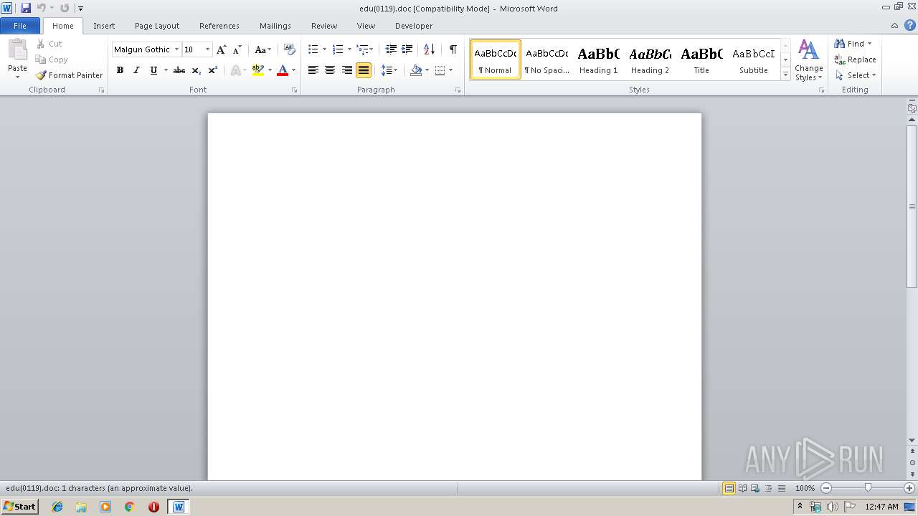The image size is (918, 516).
Task: Open the Multilevel List dropdown
Action: 365,49
